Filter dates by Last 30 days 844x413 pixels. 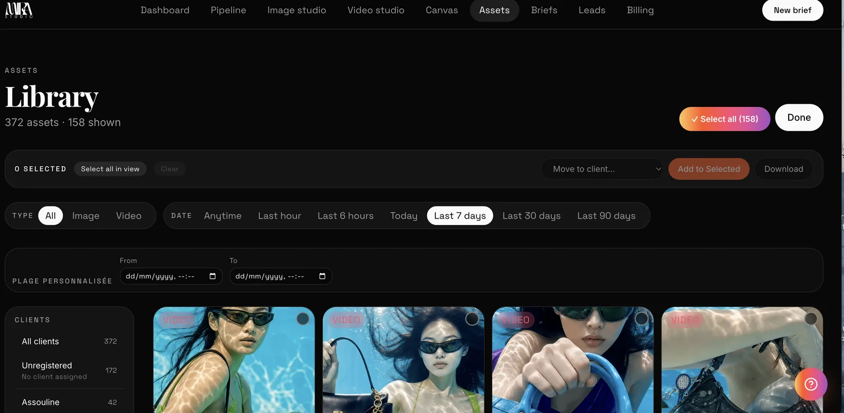(x=531, y=215)
